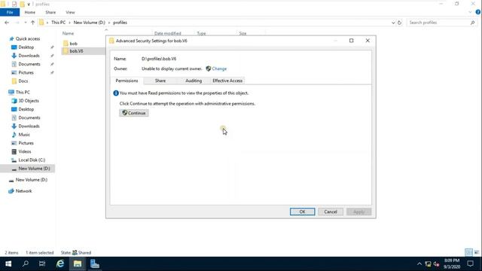The height and width of the screenshot is (271, 482).
Task: Show hidden system tray icons
Action: (x=419, y=264)
